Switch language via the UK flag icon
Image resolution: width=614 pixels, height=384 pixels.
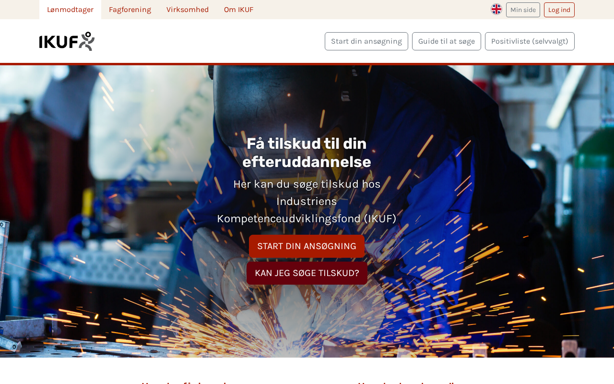(496, 9)
